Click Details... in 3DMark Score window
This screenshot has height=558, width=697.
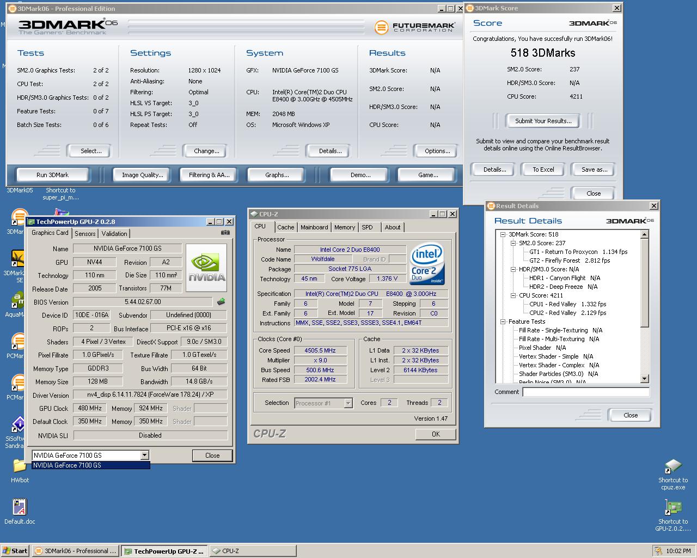pos(494,169)
